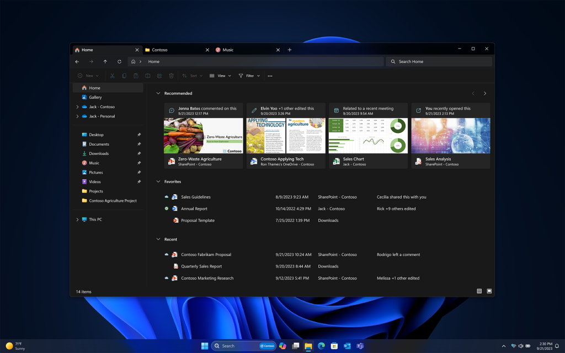This screenshot has width=565, height=353.
Task: Collapse the Recommended section
Action: point(158,93)
